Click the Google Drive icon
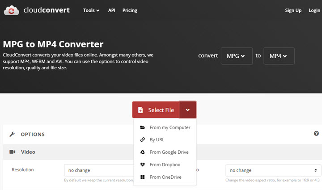The height and width of the screenshot is (190, 322). tap(143, 152)
